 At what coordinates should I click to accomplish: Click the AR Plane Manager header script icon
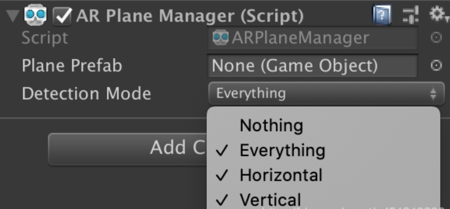[35, 15]
